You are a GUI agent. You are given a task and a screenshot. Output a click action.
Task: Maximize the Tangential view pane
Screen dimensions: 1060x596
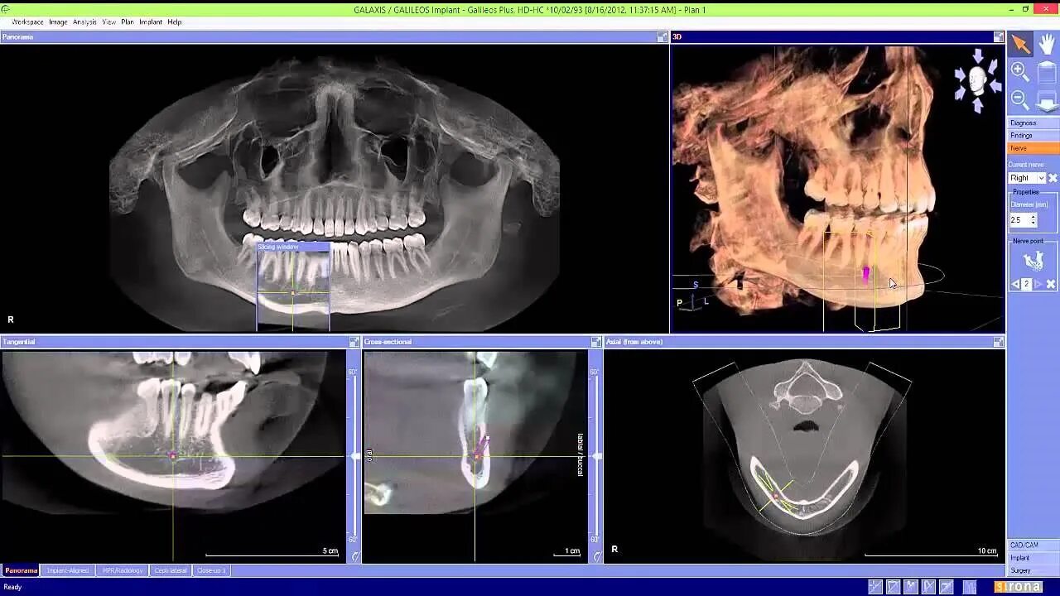pos(354,342)
